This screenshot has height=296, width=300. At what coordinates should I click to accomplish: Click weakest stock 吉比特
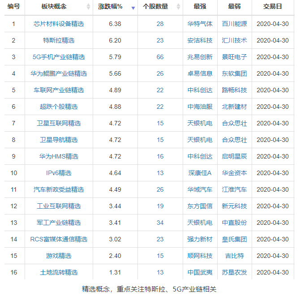coord(234,256)
